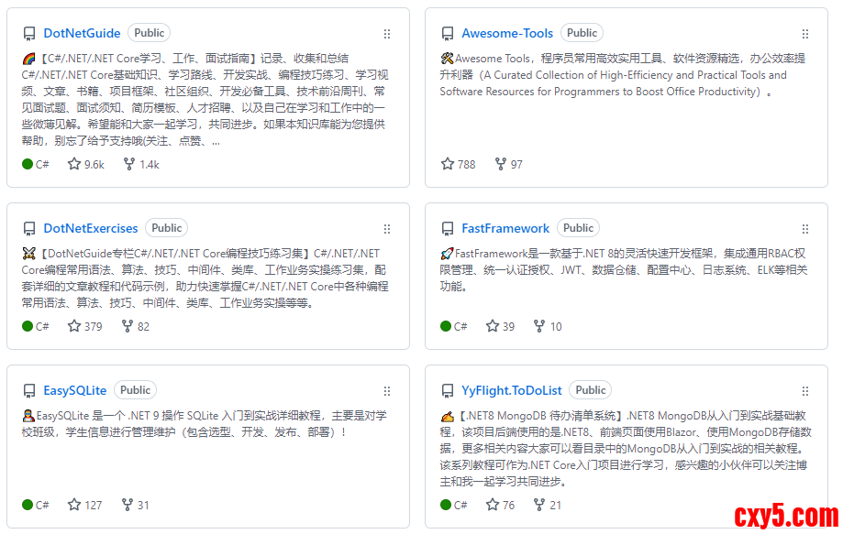This screenshot has width=843, height=534.
Task: Click the 39 star count
Action: click(x=508, y=327)
